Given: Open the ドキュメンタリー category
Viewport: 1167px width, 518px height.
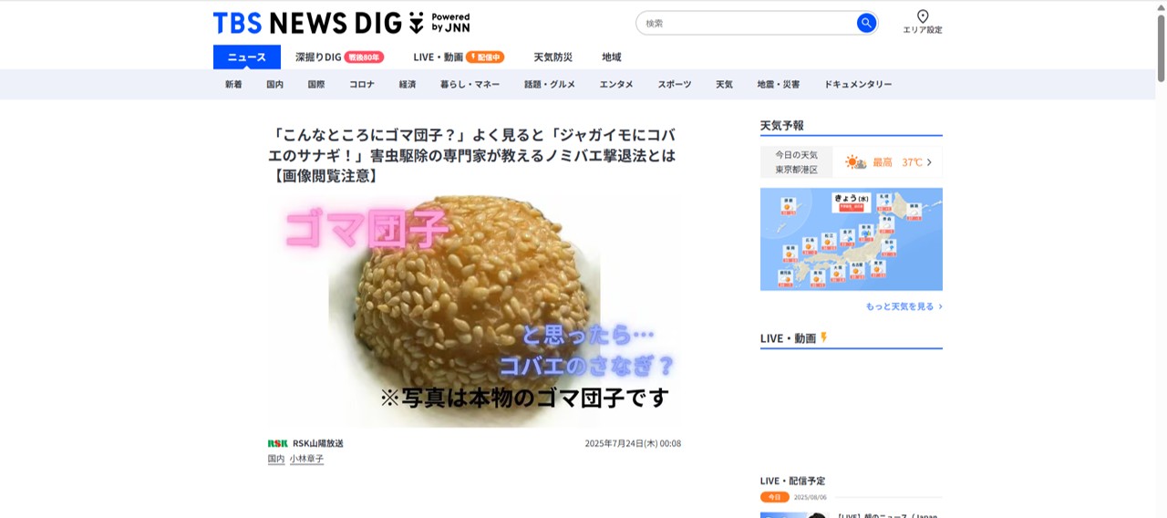Looking at the screenshot, I should [858, 85].
